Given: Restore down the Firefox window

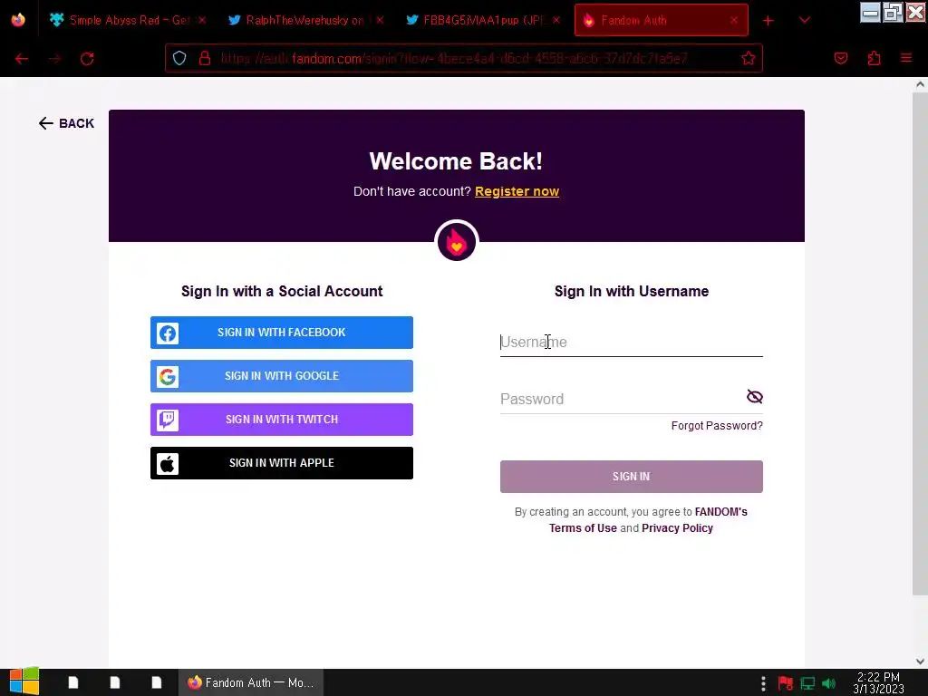Looking at the screenshot, I should [x=893, y=13].
